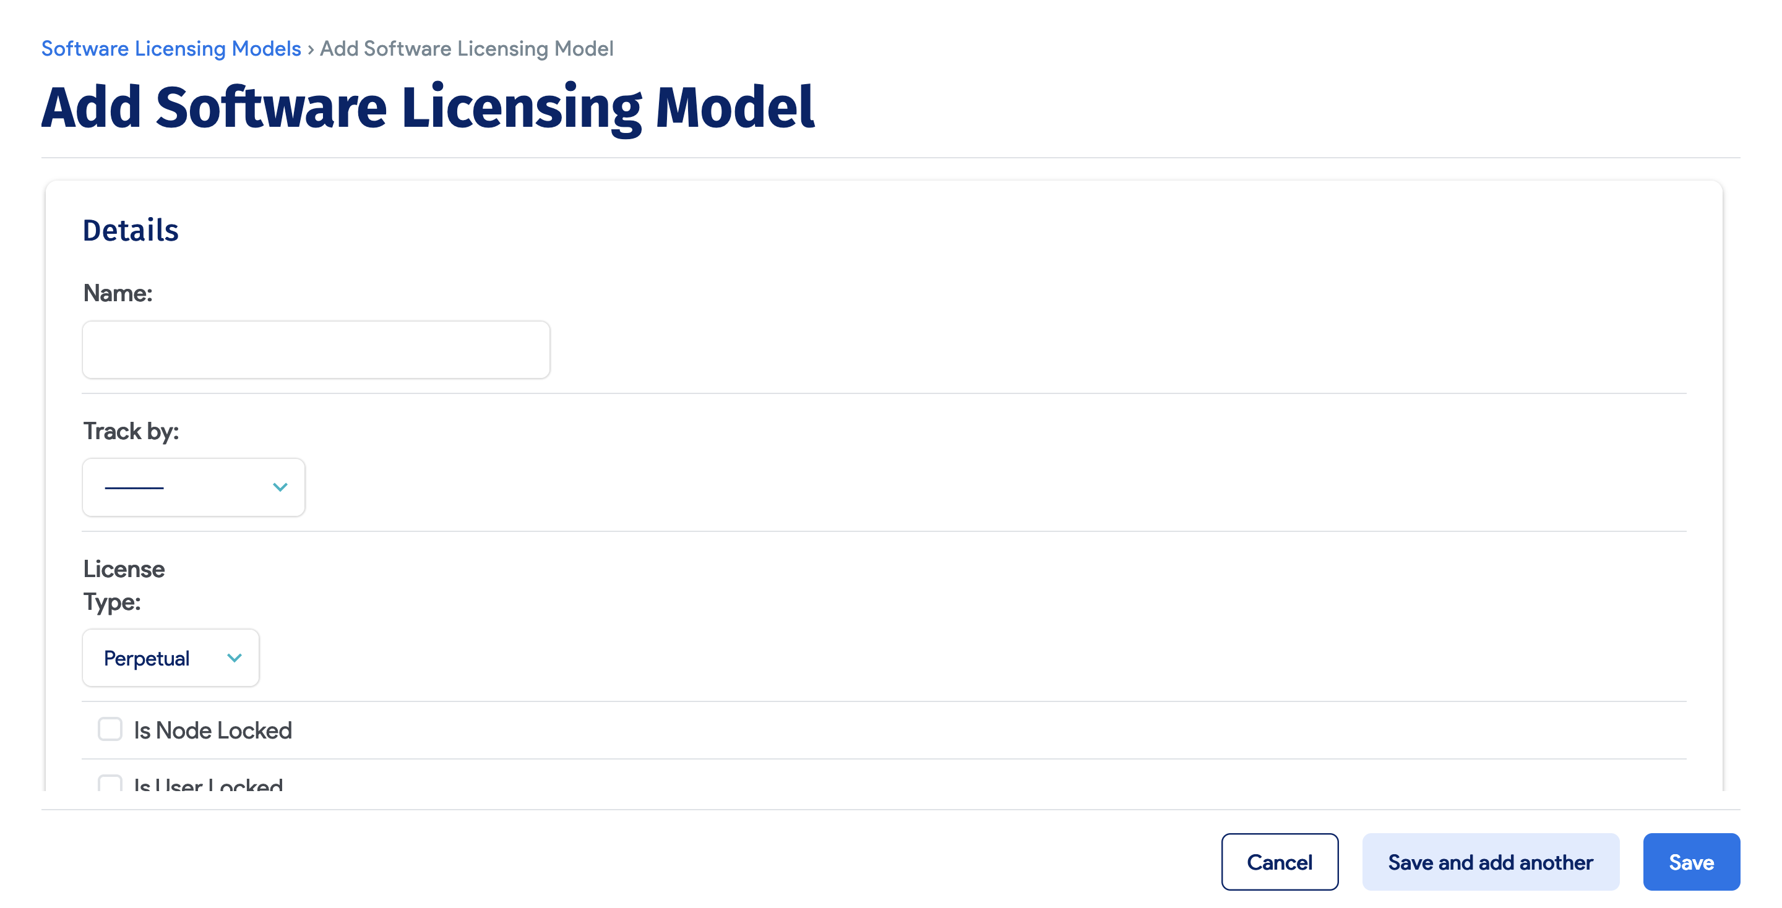Navigate to Software Licensing Models breadcrumb
This screenshot has height=908, width=1782.
tap(170, 48)
